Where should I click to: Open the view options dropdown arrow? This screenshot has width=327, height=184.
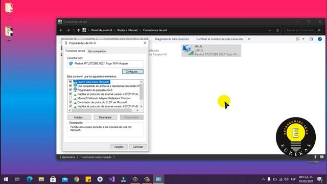[303, 39]
